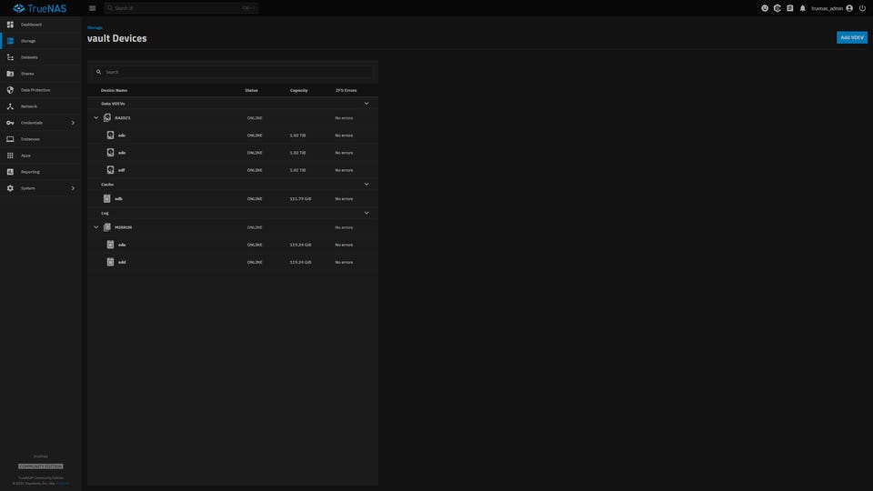Click the Capacity column header
Viewport: 873px width, 491px height.
coord(298,90)
